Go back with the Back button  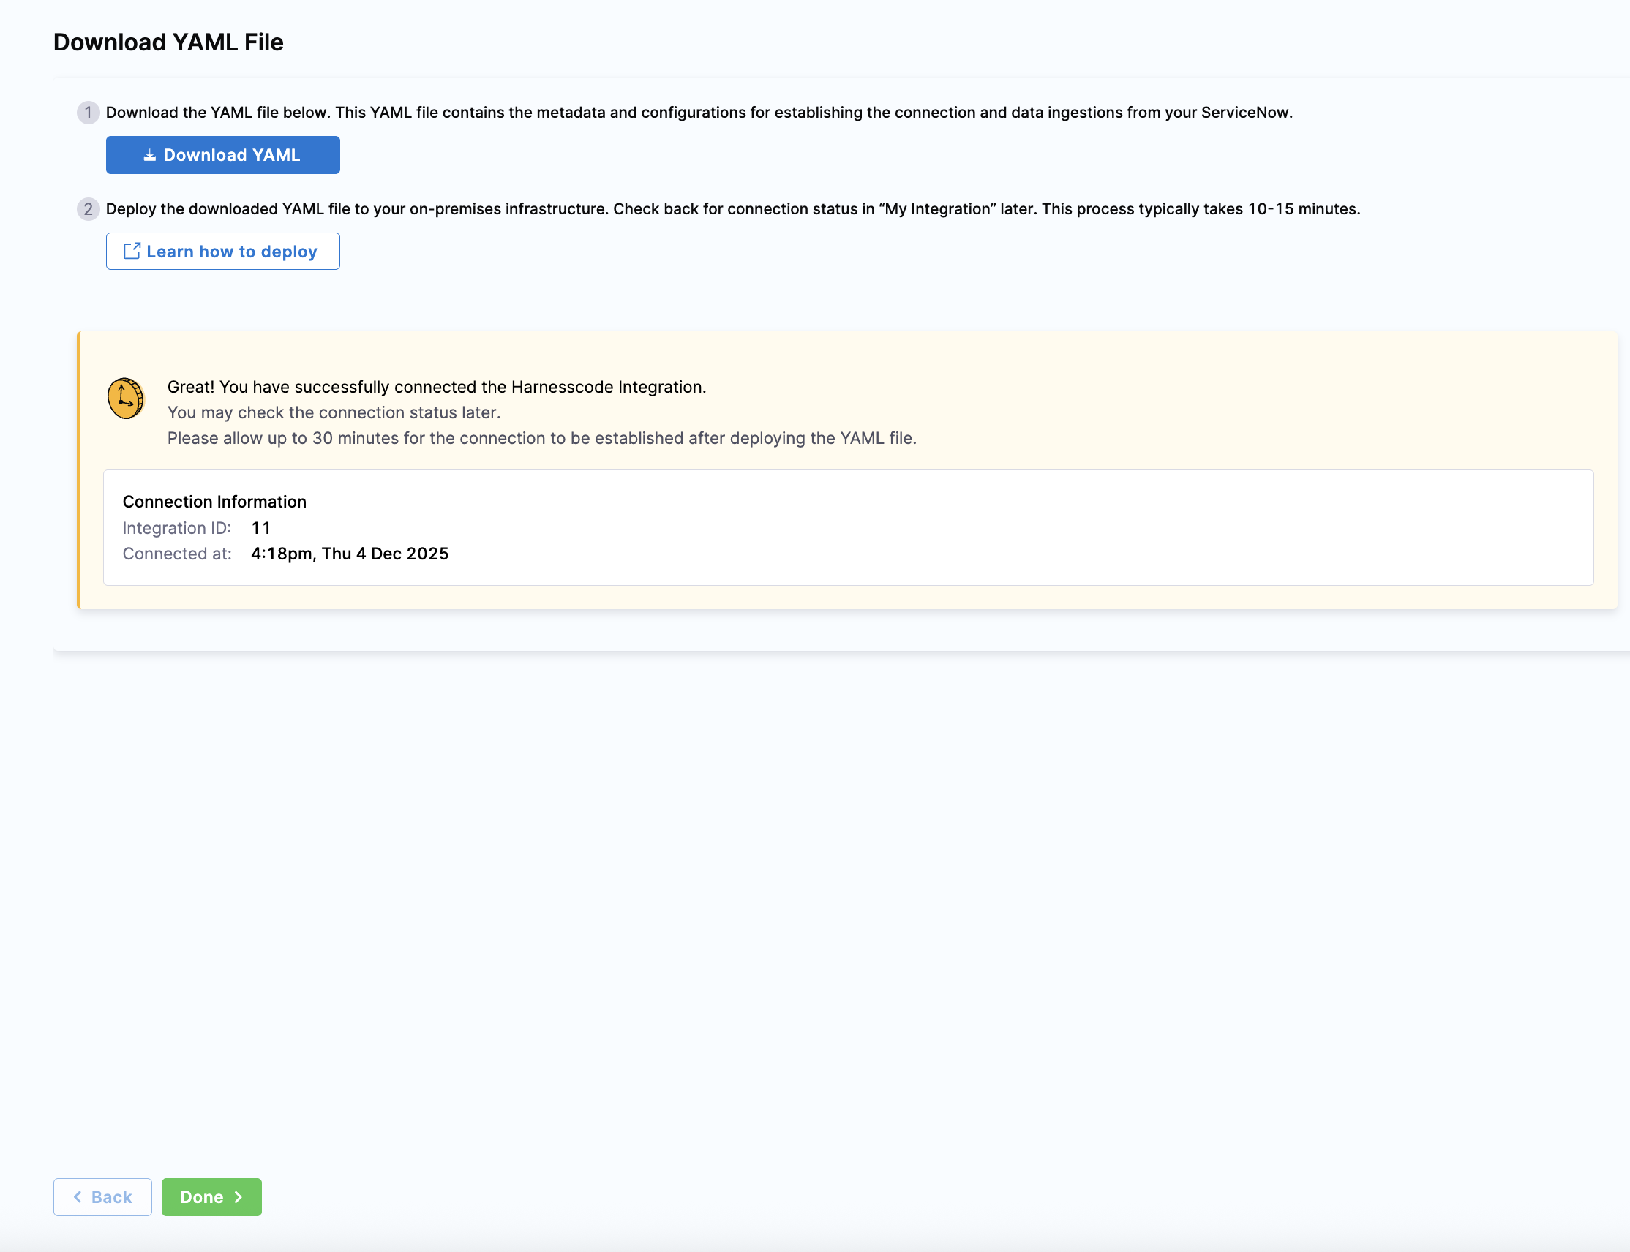click(x=103, y=1197)
